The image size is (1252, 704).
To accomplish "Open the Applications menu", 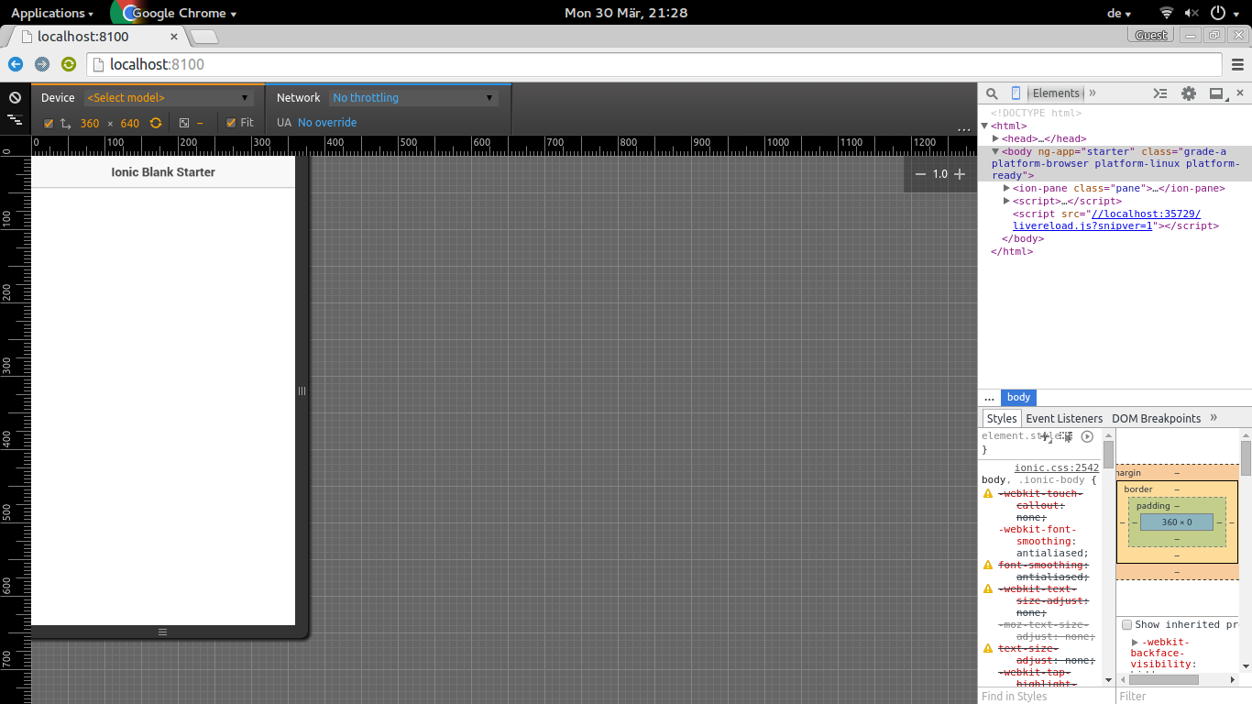I will 52,13.
